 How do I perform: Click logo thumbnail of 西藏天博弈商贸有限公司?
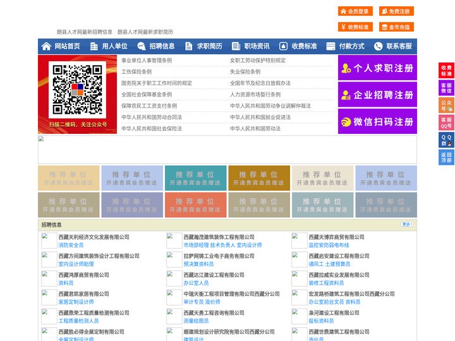[x=299, y=241]
